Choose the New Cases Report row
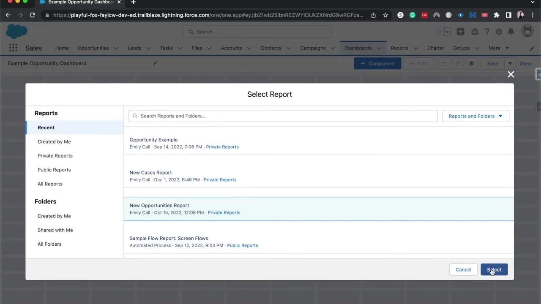Viewport: 541px width, 304px height. pos(319,176)
